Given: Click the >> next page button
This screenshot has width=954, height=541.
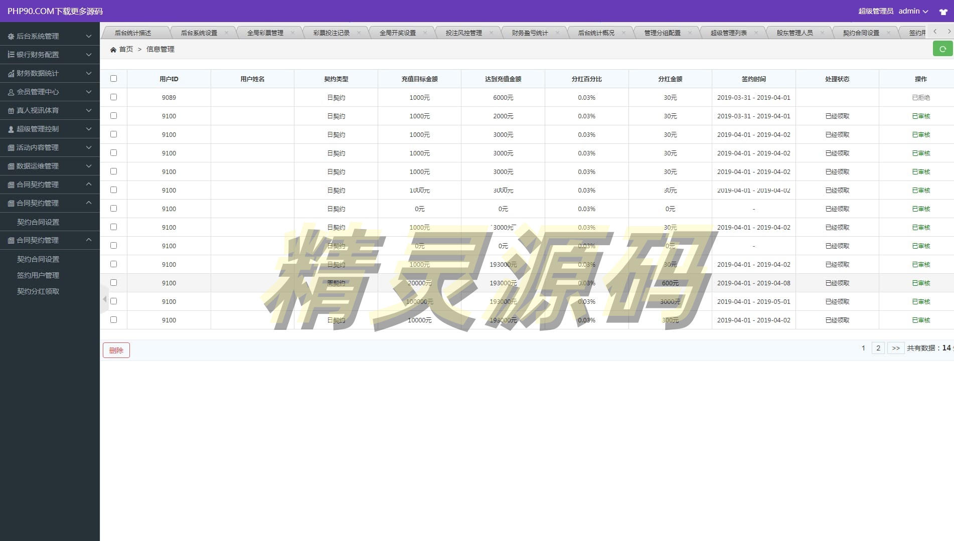Looking at the screenshot, I should pos(896,348).
